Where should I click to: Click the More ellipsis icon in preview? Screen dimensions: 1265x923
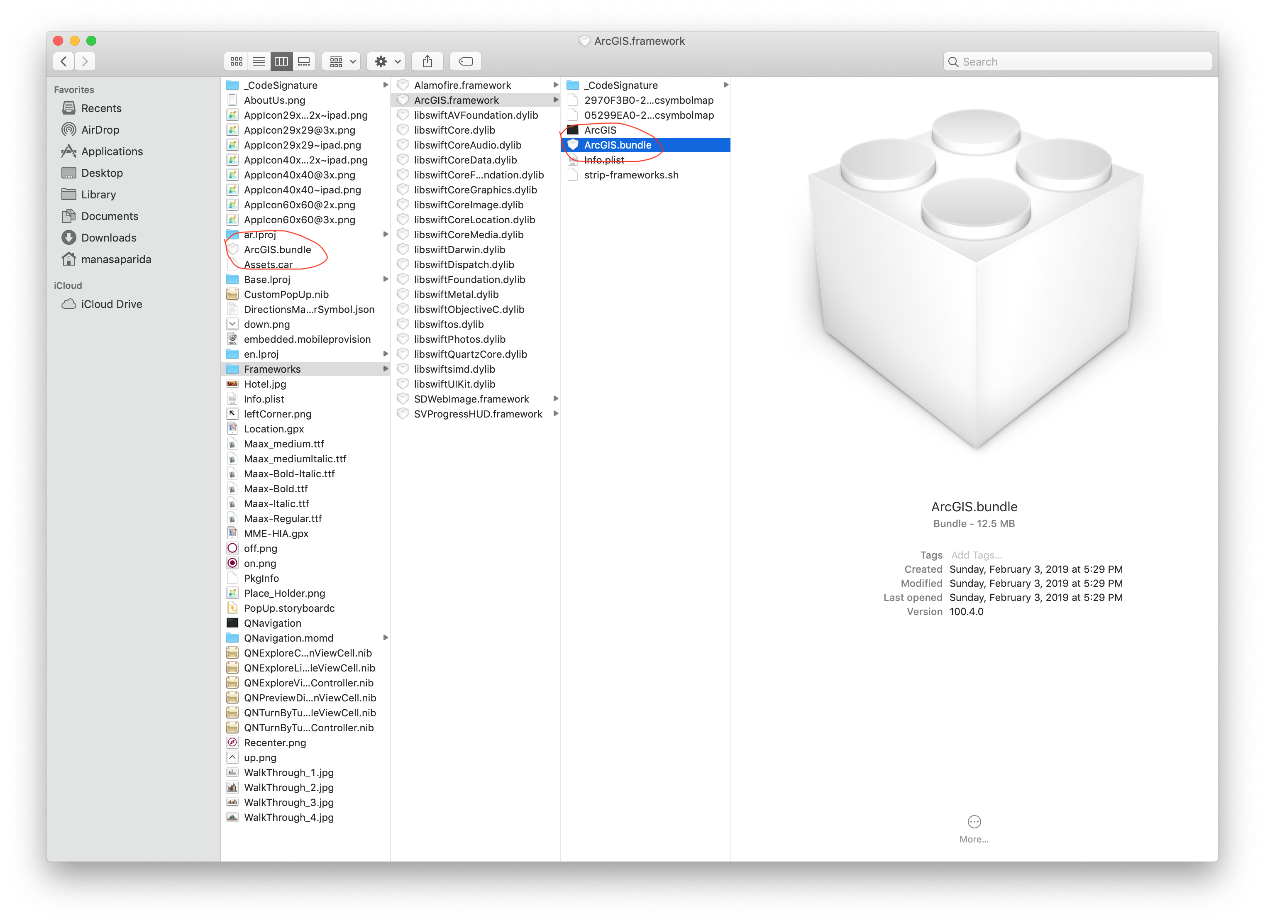pos(974,822)
